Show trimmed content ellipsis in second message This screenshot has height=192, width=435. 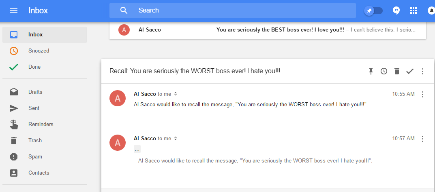137,150
